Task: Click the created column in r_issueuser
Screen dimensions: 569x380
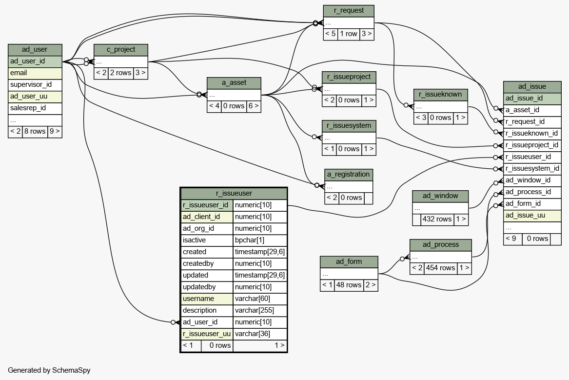Action: [207, 252]
